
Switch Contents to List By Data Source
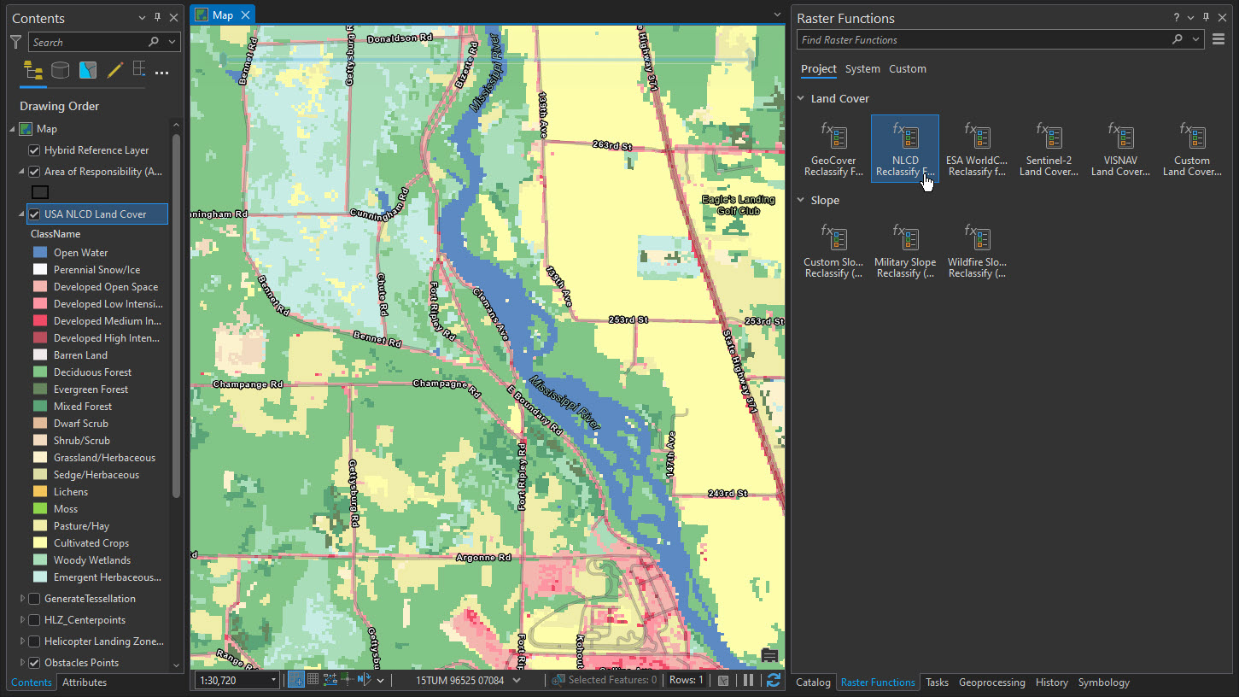[x=60, y=70]
